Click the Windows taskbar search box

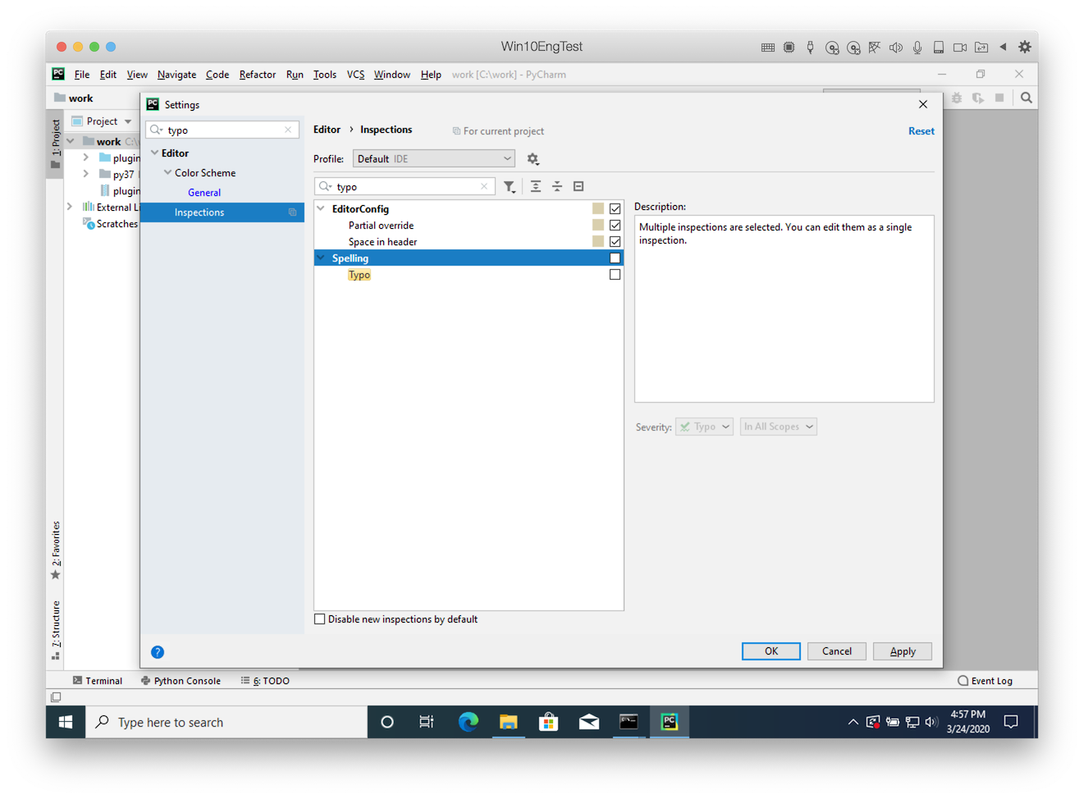(x=226, y=722)
